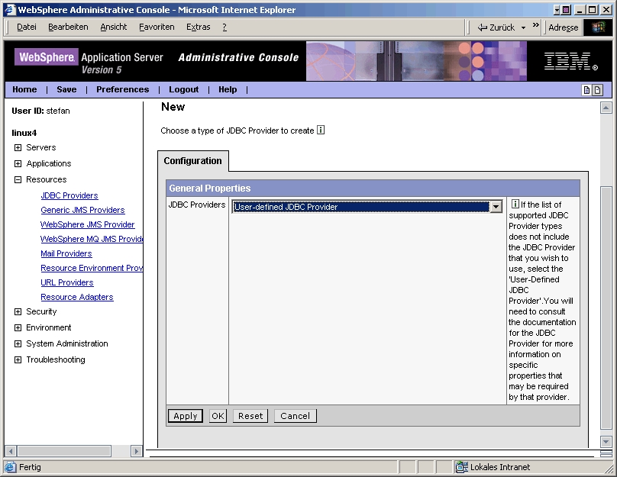Image resolution: width=617 pixels, height=477 pixels.
Task: Click the Reset button
Action: click(250, 416)
